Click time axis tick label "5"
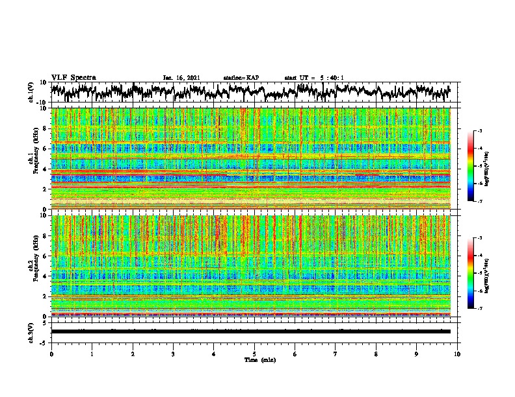This screenshot has height=397, width=515. click(254, 354)
